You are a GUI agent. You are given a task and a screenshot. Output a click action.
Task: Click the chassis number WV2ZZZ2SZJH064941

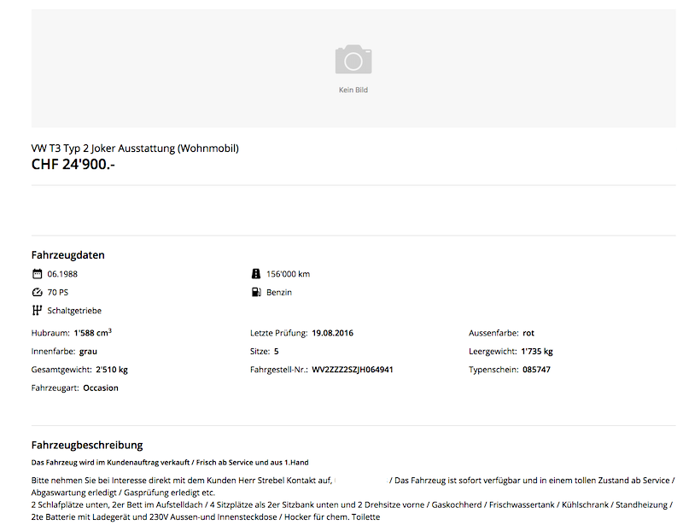353,370
